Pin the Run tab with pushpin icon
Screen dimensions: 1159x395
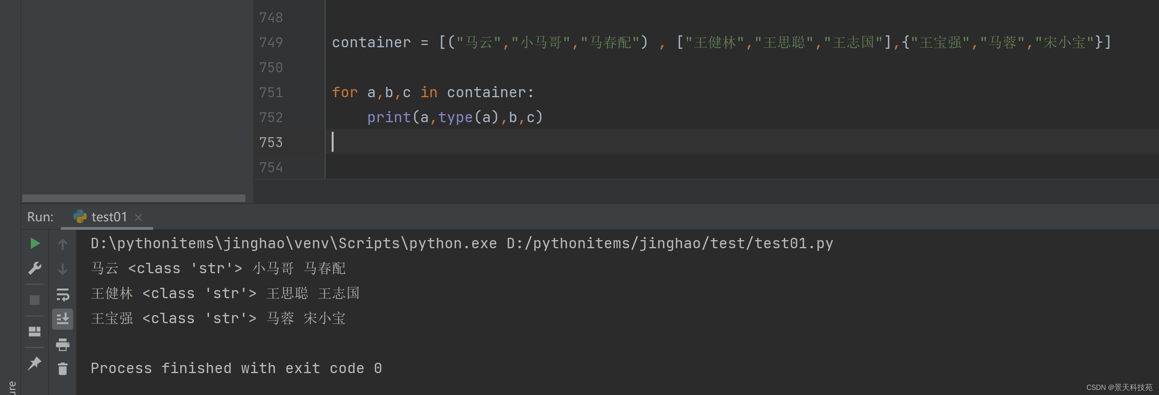click(x=35, y=363)
